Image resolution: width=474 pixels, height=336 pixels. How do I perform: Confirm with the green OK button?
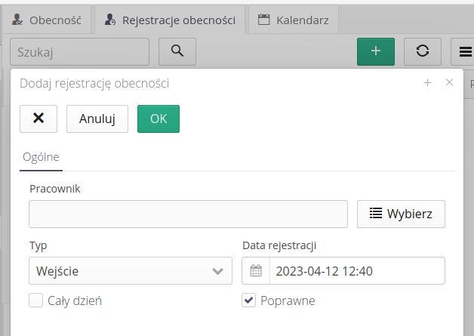coord(159,119)
